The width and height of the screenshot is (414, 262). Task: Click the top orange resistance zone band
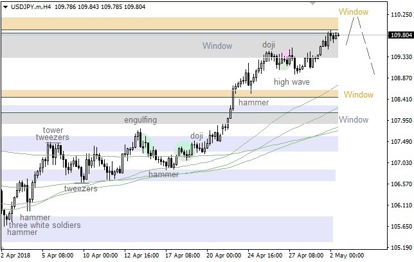(167, 23)
